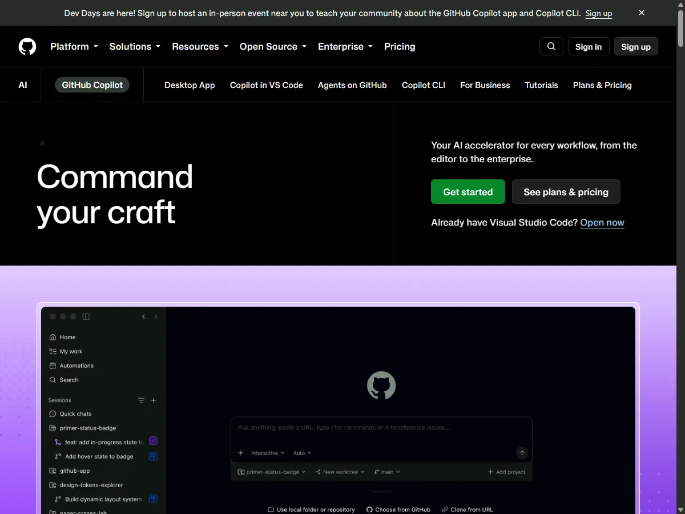
Task: Click the primer-status-badge folder icon in the sidebar
Action: click(53, 428)
